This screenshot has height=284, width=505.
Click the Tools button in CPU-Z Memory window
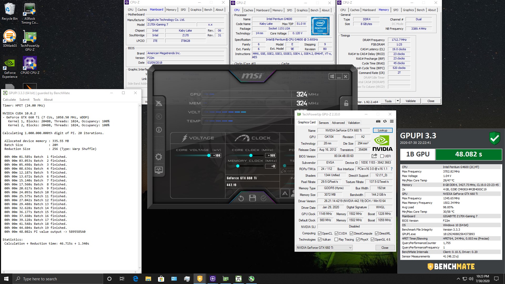pyautogui.click(x=388, y=101)
